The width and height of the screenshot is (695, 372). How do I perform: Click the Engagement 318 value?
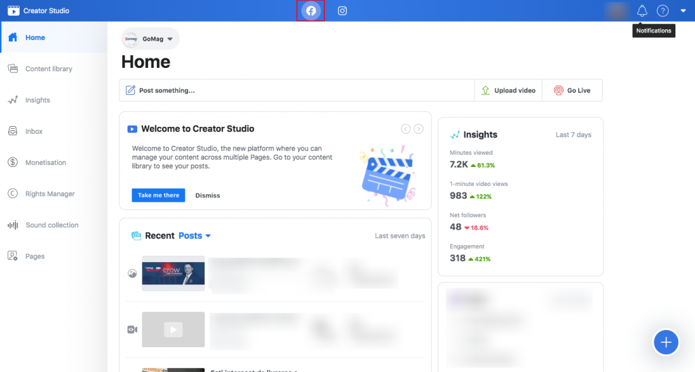(x=457, y=258)
